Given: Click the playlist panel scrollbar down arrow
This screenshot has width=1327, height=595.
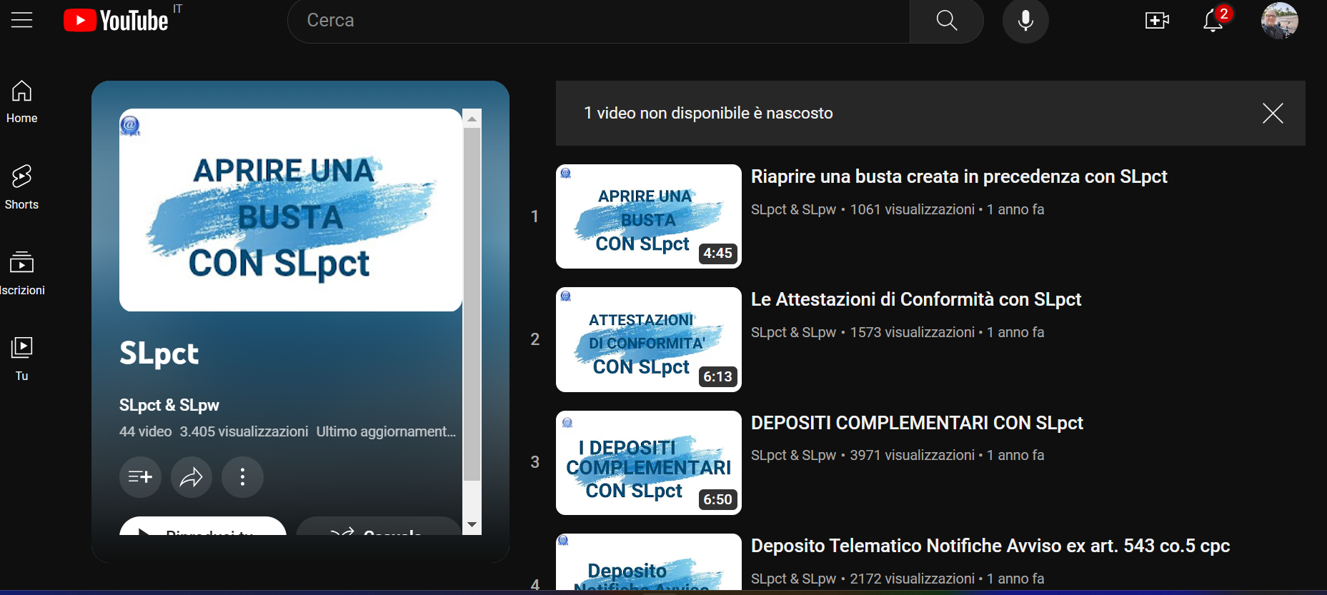Looking at the screenshot, I should (472, 525).
